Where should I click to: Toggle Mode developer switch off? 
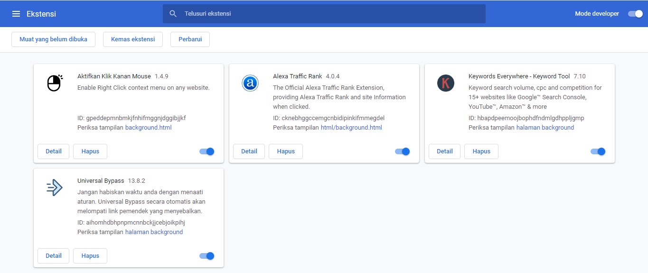[x=635, y=14]
